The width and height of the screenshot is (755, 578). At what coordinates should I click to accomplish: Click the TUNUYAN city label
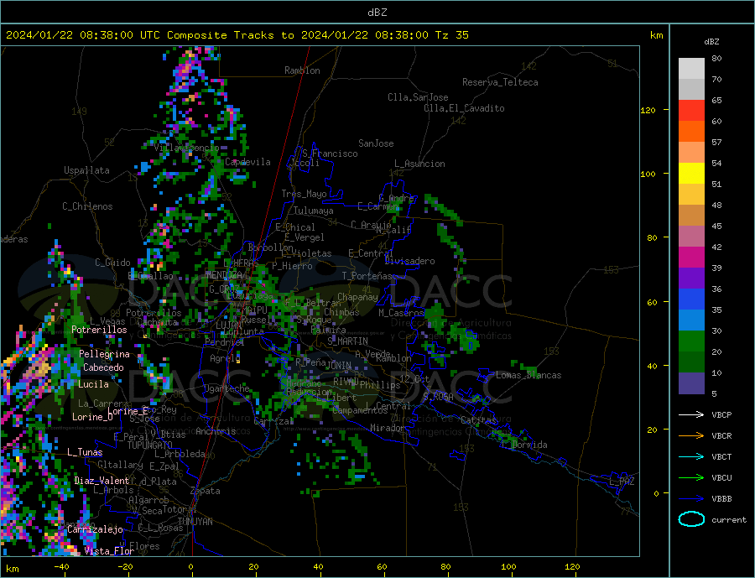pos(195,522)
